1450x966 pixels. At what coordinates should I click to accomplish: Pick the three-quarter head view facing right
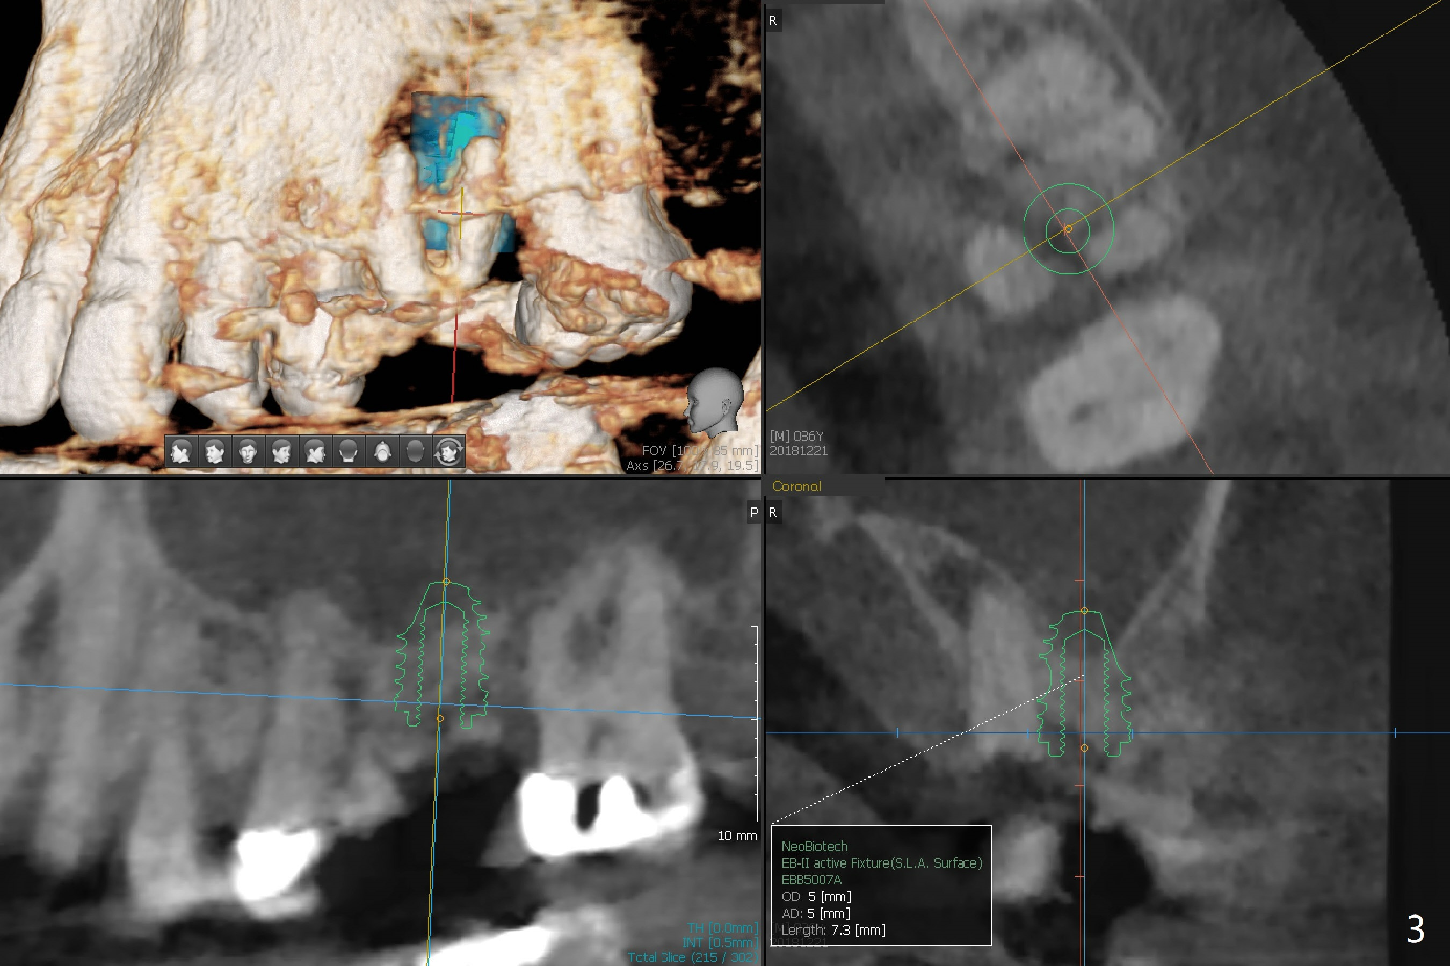click(x=281, y=452)
